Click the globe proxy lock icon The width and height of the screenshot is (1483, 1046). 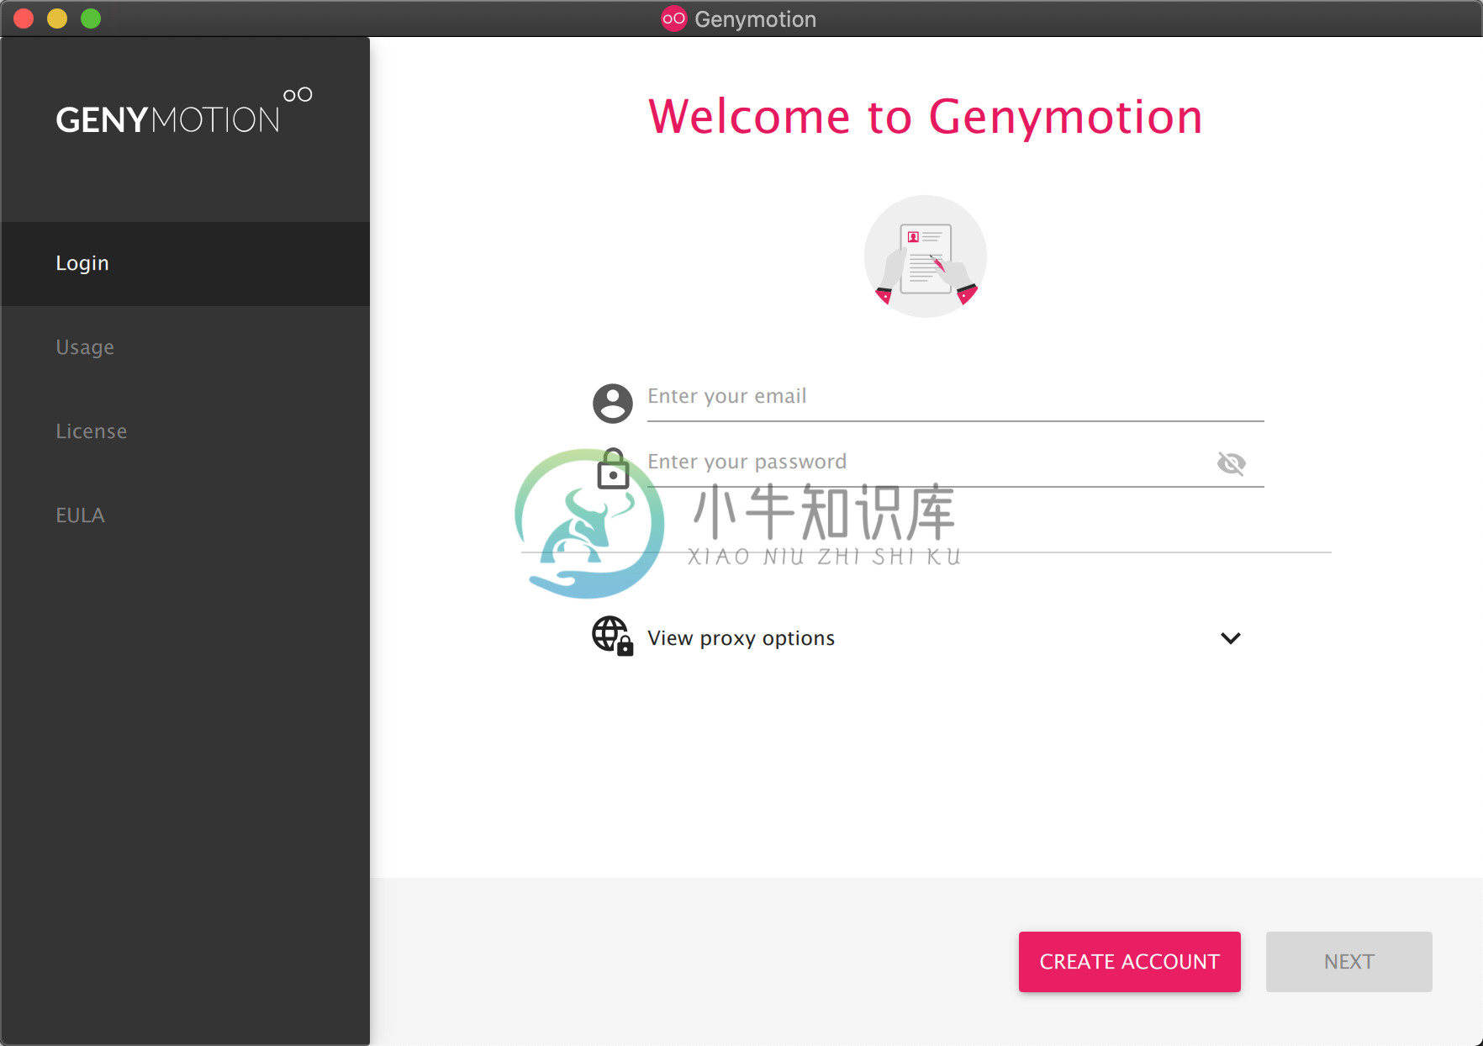(x=613, y=637)
